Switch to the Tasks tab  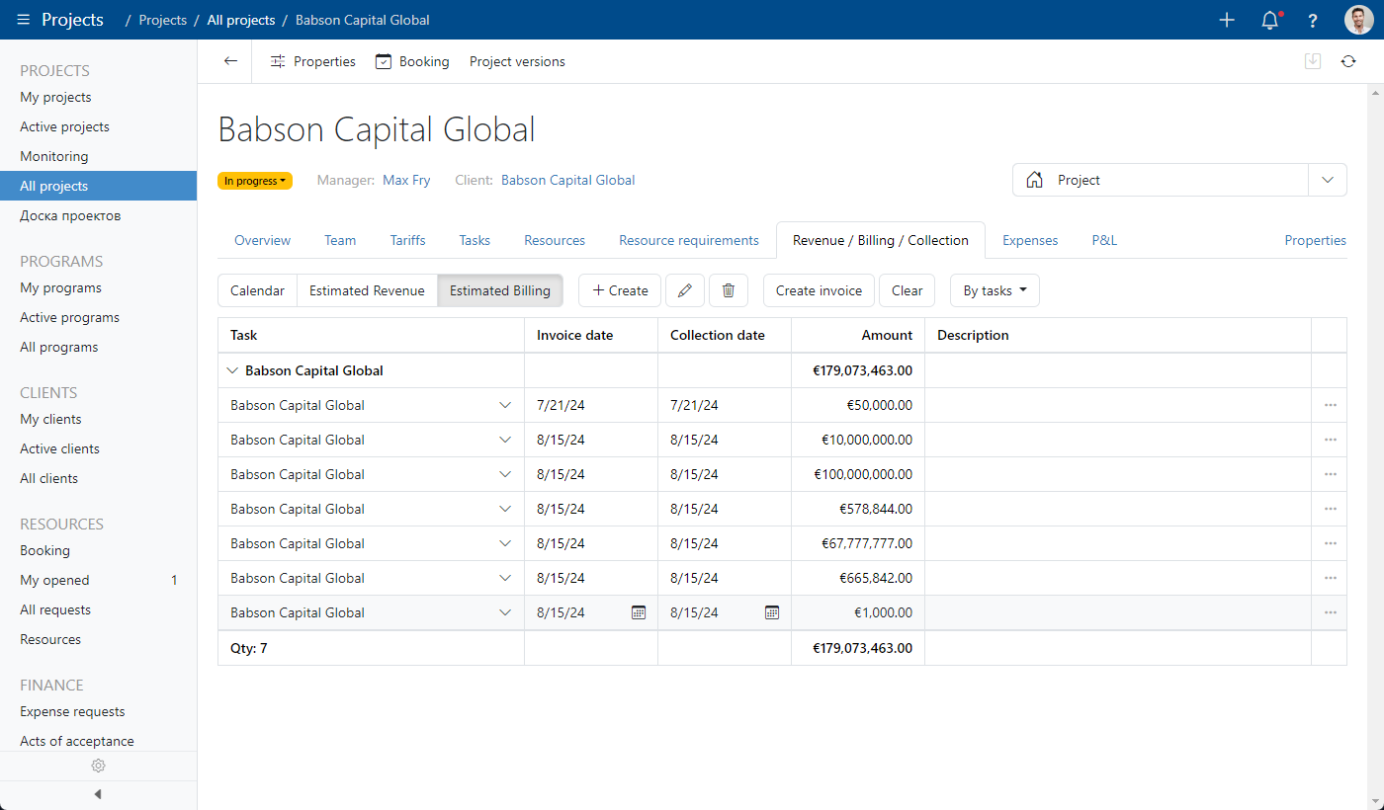coord(475,240)
